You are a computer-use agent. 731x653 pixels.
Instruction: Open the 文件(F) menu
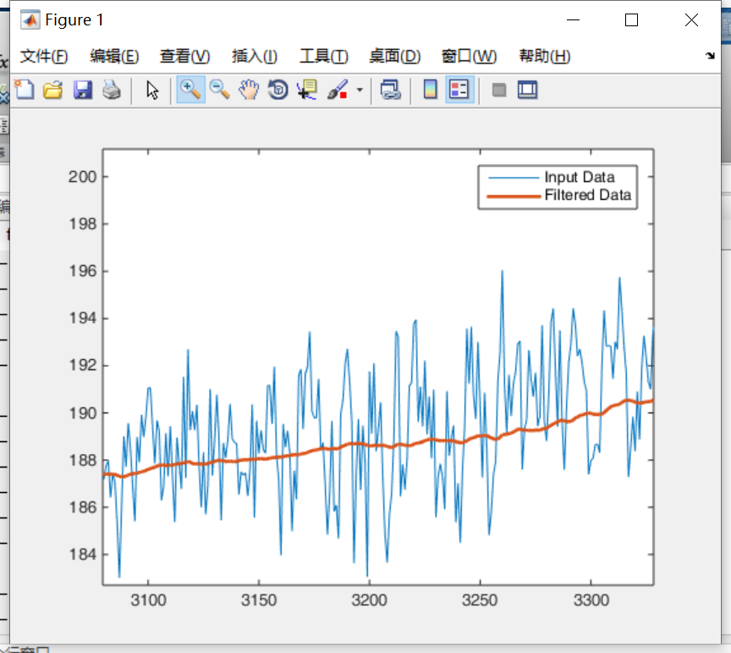pos(44,57)
